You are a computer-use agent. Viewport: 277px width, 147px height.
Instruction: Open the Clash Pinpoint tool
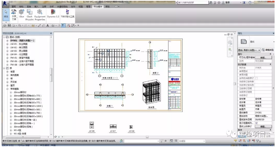point(29,15)
